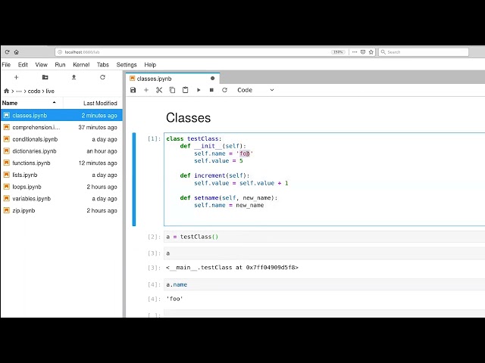
Task: Select conditionals.ipynb in file list
Action: pyautogui.click(x=61, y=139)
